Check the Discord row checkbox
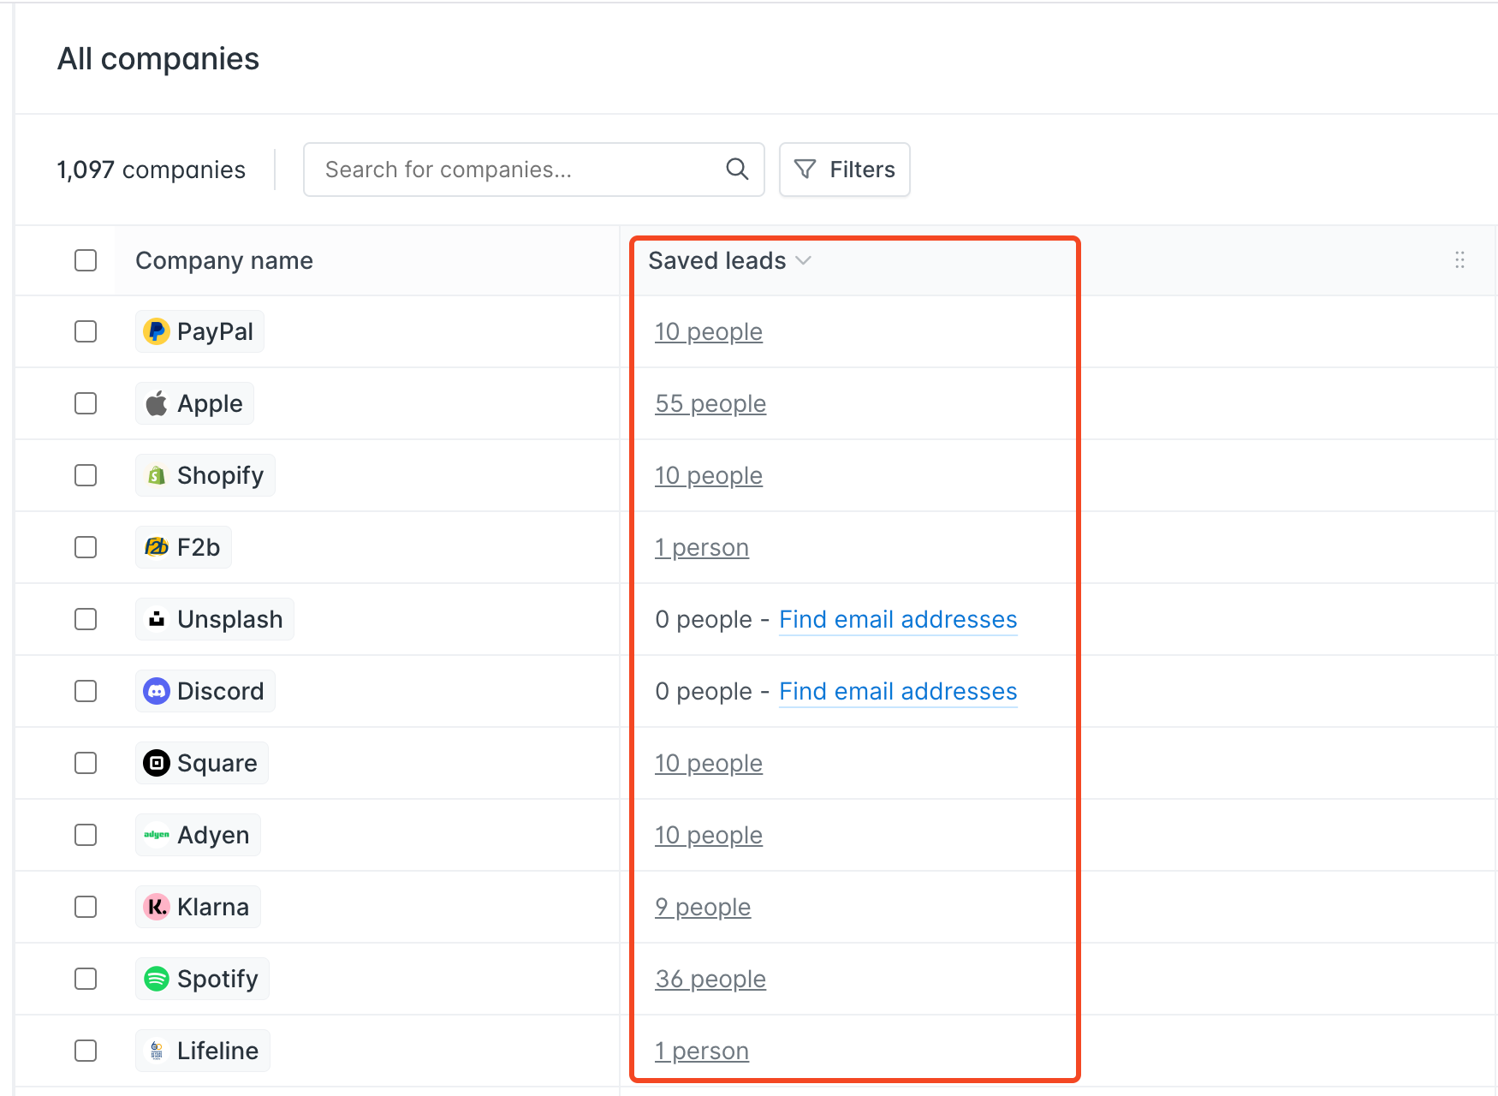 [x=86, y=691]
